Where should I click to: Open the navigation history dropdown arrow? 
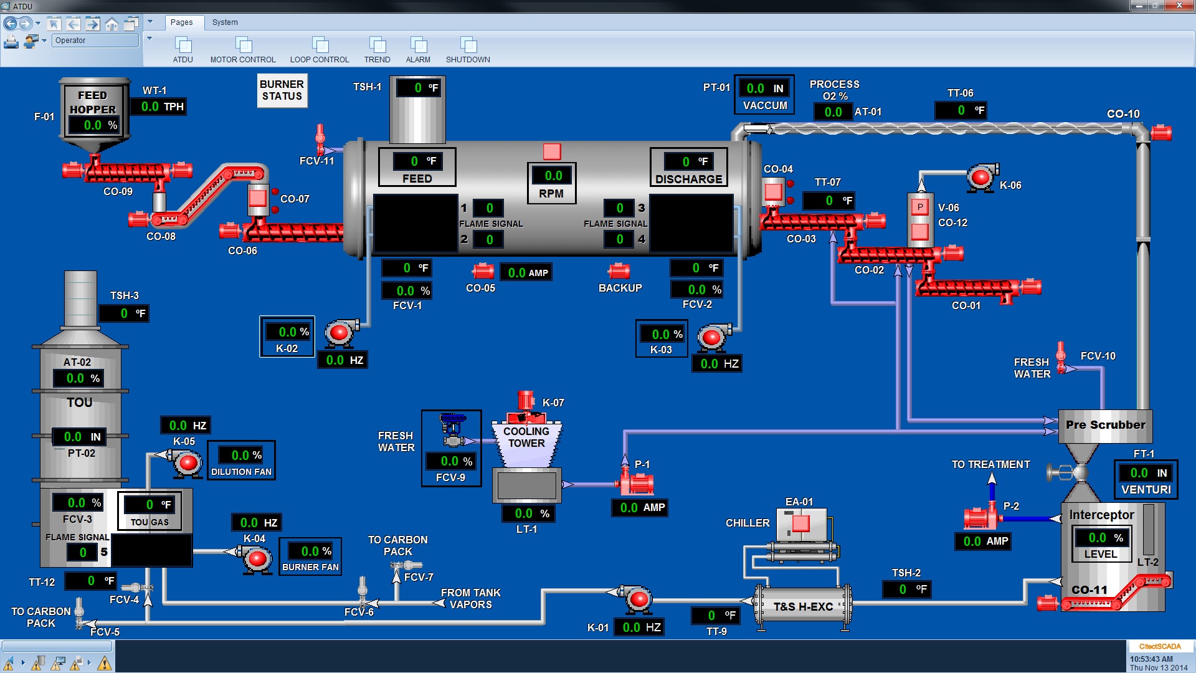pos(39,23)
